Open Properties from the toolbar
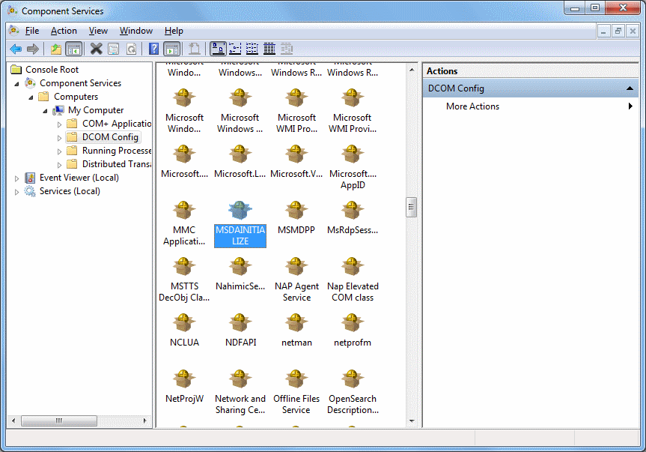 (113, 49)
